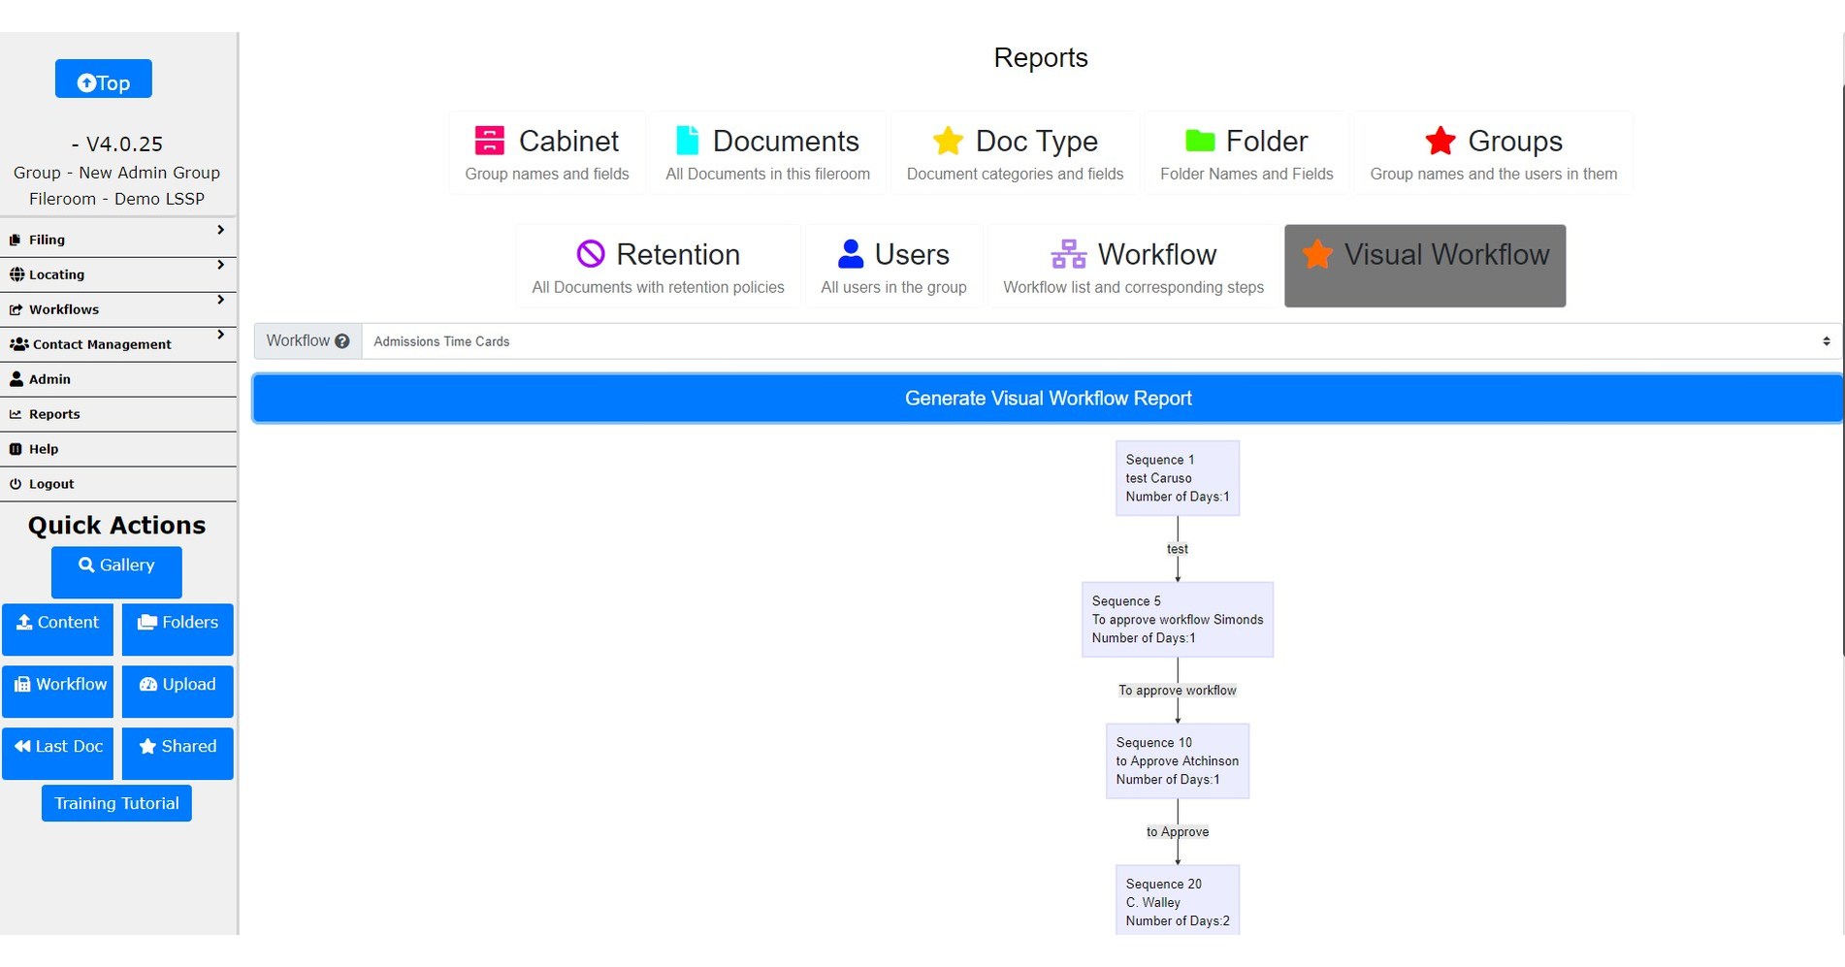Click the Contact Management people icon

pos(18,344)
